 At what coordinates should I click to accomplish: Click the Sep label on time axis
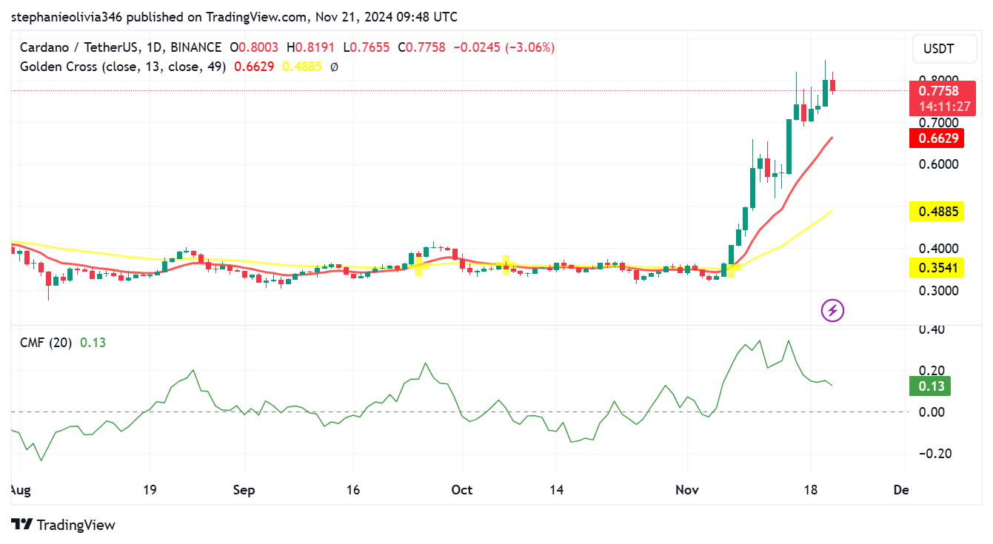(x=244, y=490)
